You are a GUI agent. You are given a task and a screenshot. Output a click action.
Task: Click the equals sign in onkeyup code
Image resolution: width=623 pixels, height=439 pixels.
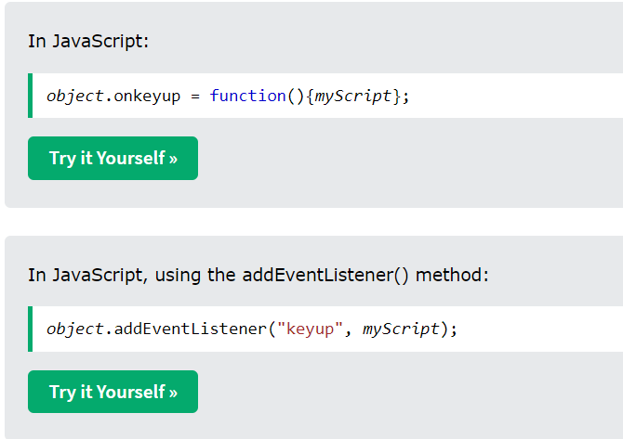(x=195, y=97)
